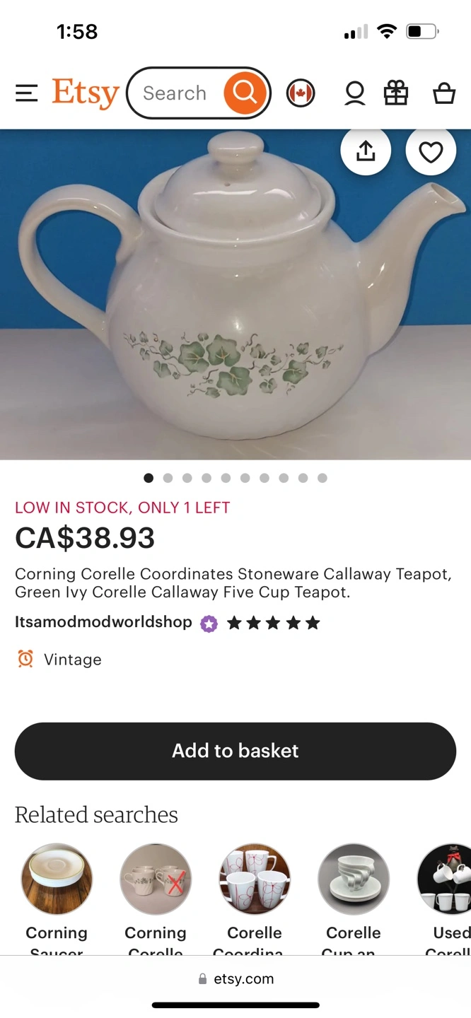Select the fifth image carousel dot
This screenshot has width=471, height=1018.
pos(226,478)
